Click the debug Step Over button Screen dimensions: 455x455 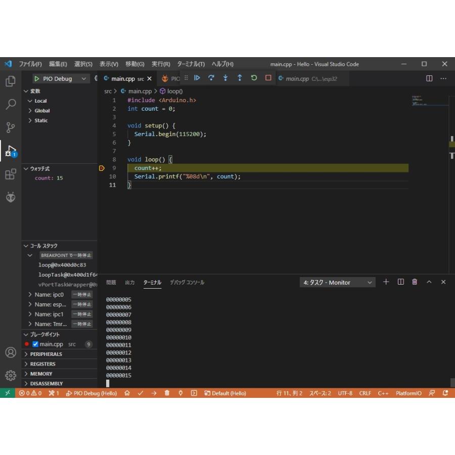211,78
